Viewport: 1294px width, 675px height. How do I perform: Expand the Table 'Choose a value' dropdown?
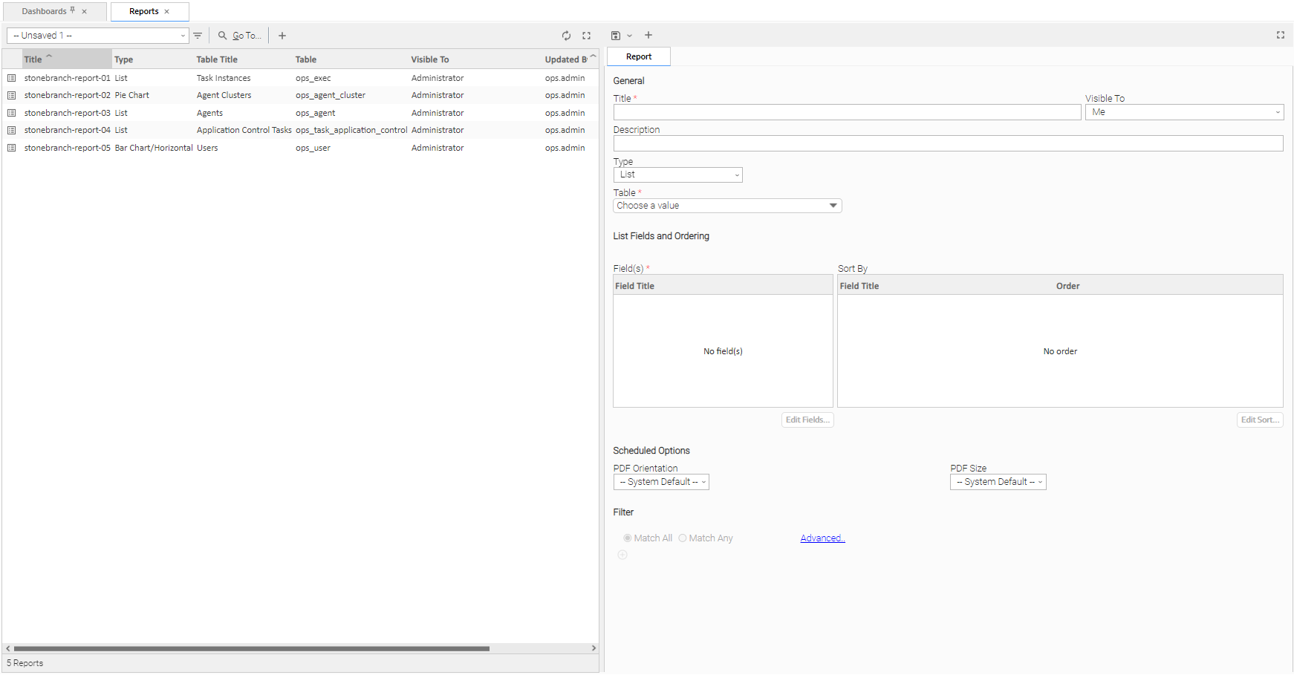coord(727,206)
